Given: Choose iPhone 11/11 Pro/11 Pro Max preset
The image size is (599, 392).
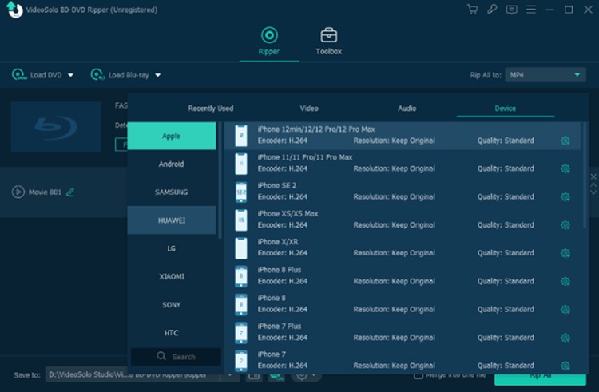Looking at the screenshot, I should pyautogui.click(x=403, y=164).
